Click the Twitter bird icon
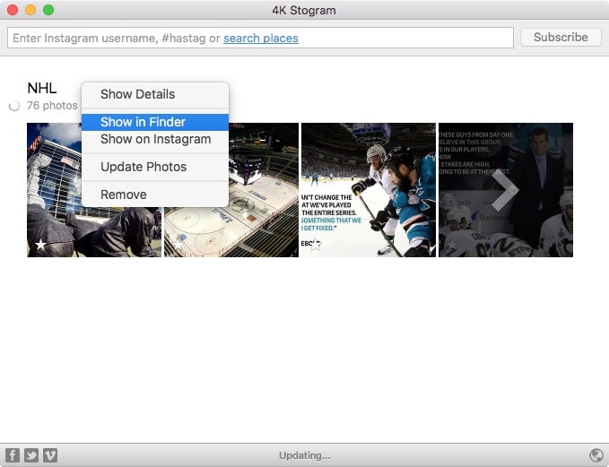This screenshot has width=609, height=467. 31,455
